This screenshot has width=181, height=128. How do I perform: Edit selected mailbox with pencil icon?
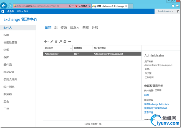52,41
